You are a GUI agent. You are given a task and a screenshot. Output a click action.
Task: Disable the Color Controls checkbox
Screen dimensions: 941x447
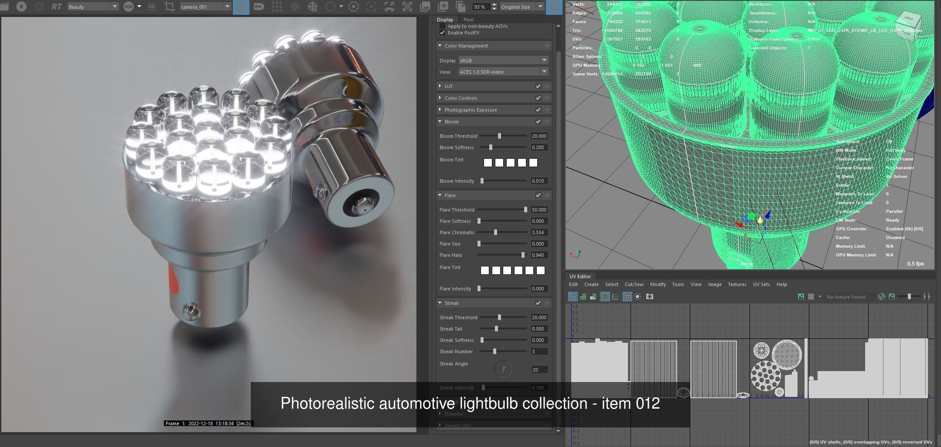pyautogui.click(x=538, y=98)
